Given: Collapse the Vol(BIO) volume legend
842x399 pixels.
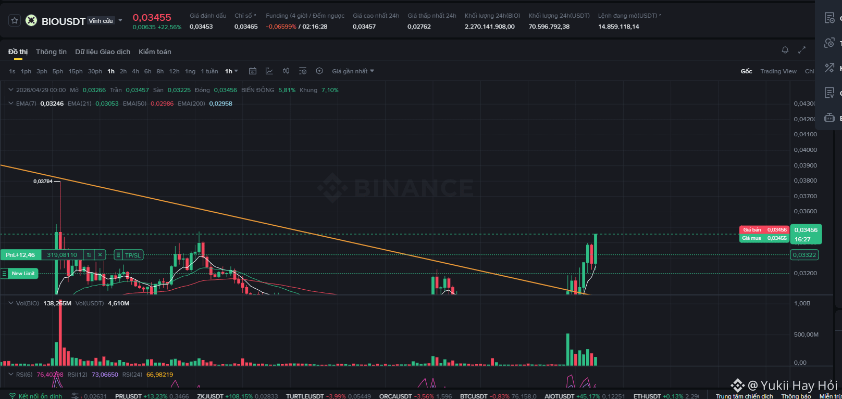Looking at the screenshot, I should coord(11,303).
